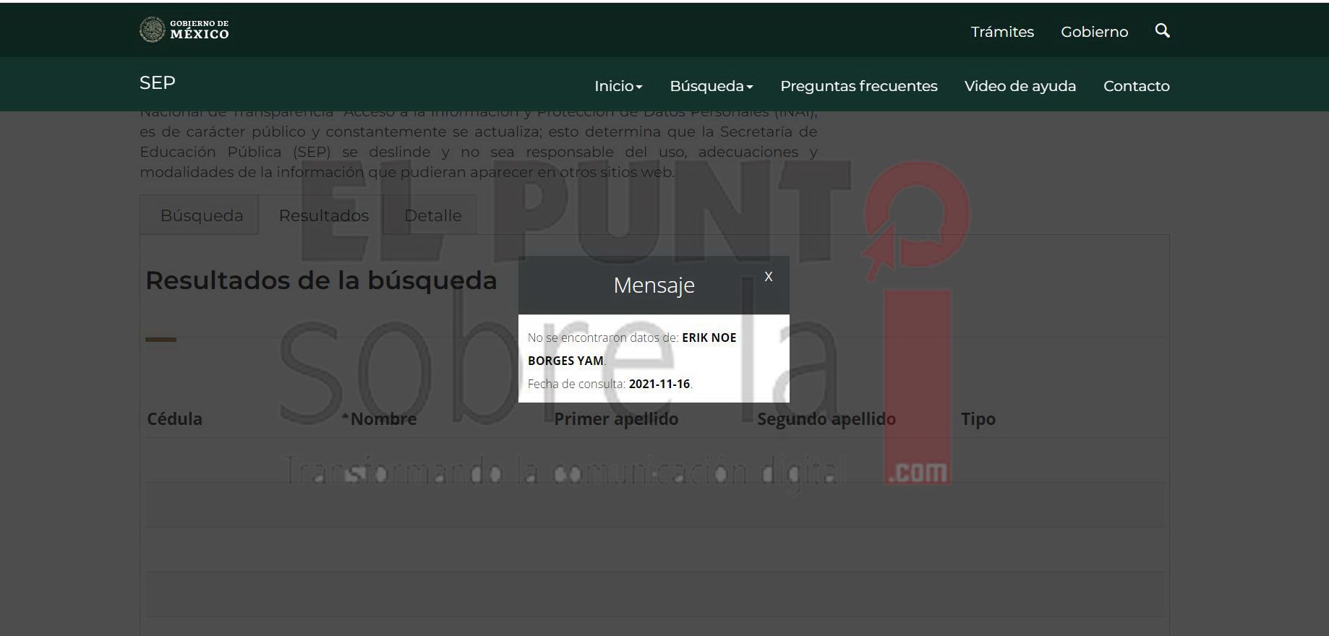Close the Mensaje dialog with the x
The width and height of the screenshot is (1329, 636).
coord(769,276)
